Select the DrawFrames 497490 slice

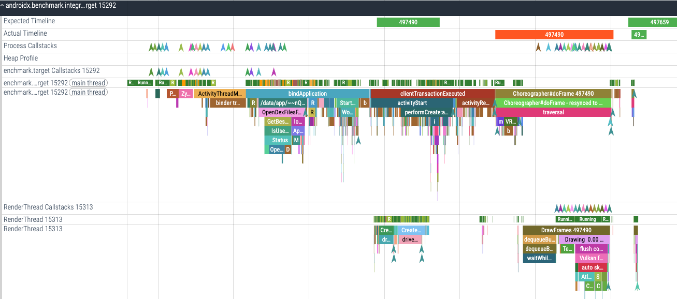pyautogui.click(x=566, y=230)
